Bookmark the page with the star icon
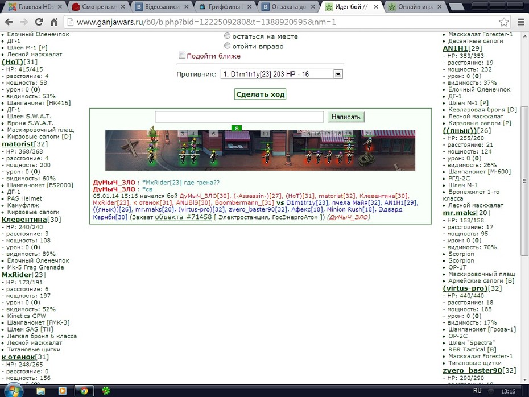 pyautogui.click(x=504, y=22)
